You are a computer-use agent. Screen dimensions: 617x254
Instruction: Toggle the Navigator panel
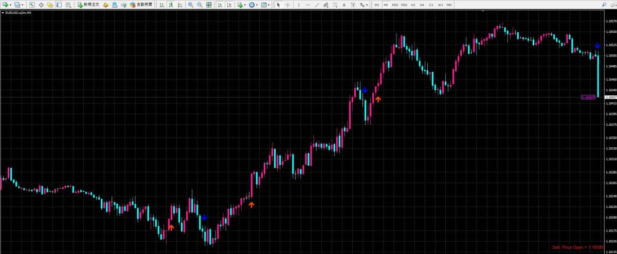pos(50,5)
